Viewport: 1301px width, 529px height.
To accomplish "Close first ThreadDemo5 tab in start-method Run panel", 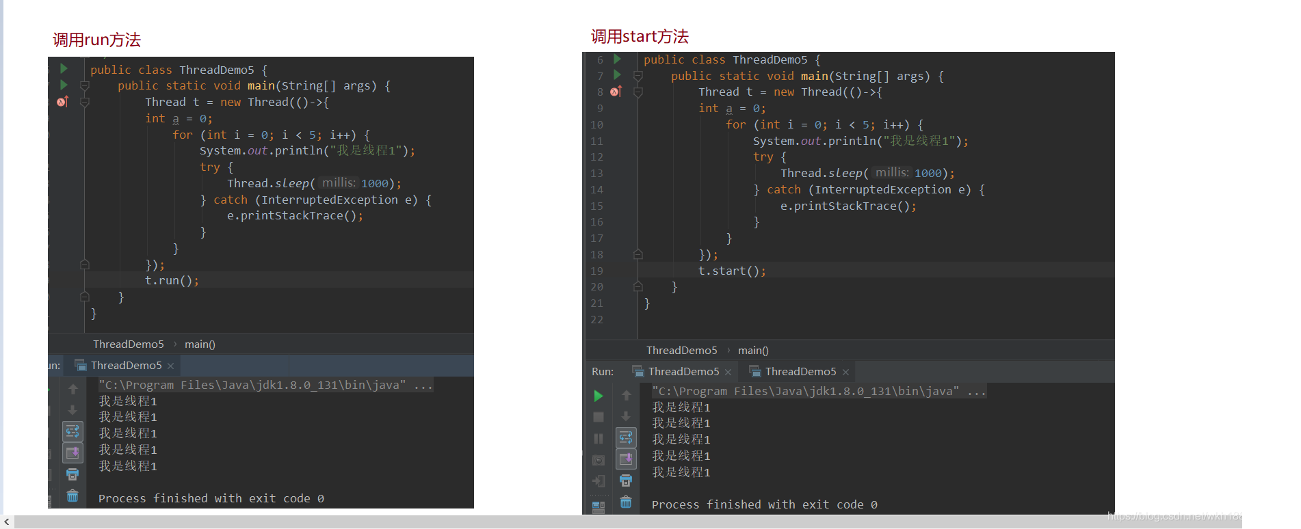I will click(728, 372).
